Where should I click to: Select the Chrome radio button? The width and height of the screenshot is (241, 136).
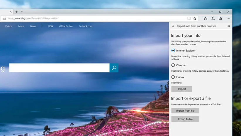click(173, 65)
